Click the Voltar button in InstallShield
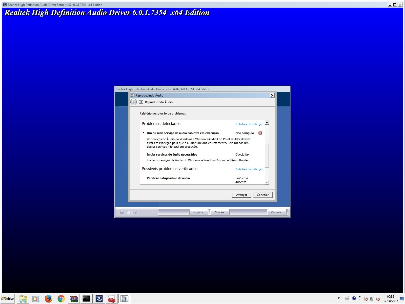 coord(199,212)
